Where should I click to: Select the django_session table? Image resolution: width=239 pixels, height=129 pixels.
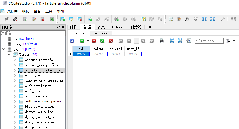(x=37, y=127)
